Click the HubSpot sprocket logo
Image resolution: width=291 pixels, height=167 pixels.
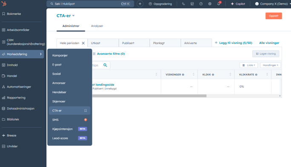click(x=4, y=3)
